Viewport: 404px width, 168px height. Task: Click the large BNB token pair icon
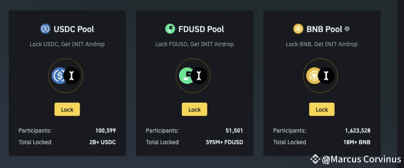320,76
